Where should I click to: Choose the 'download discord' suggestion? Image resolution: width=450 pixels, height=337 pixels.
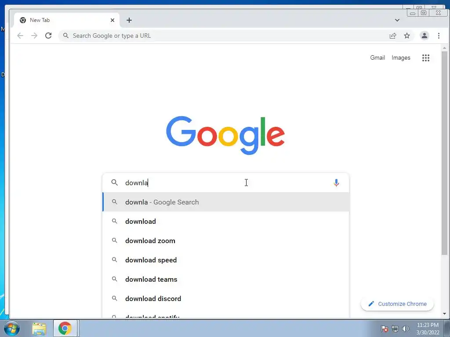[225, 298]
